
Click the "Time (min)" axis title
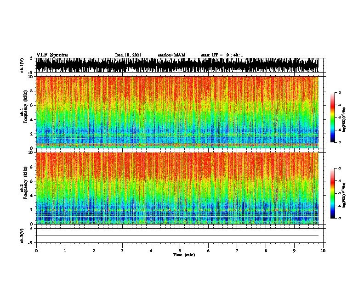(184, 255)
